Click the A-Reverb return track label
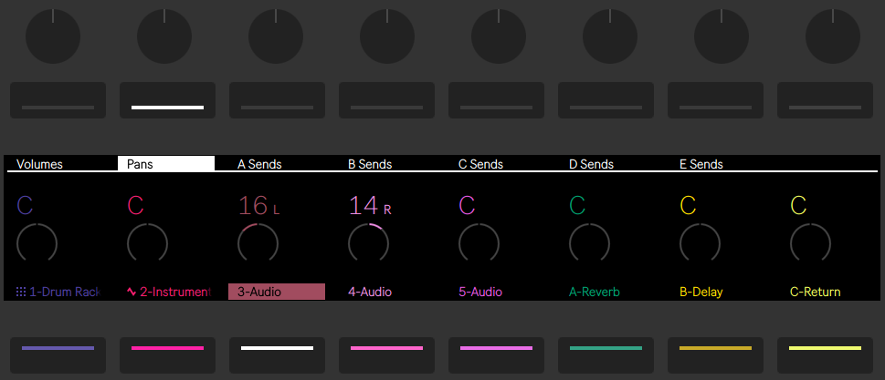Viewport: 885px width, 380px height. [595, 293]
